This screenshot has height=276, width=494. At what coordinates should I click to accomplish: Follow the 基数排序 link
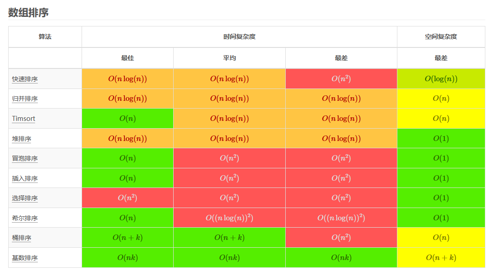pyautogui.click(x=25, y=258)
